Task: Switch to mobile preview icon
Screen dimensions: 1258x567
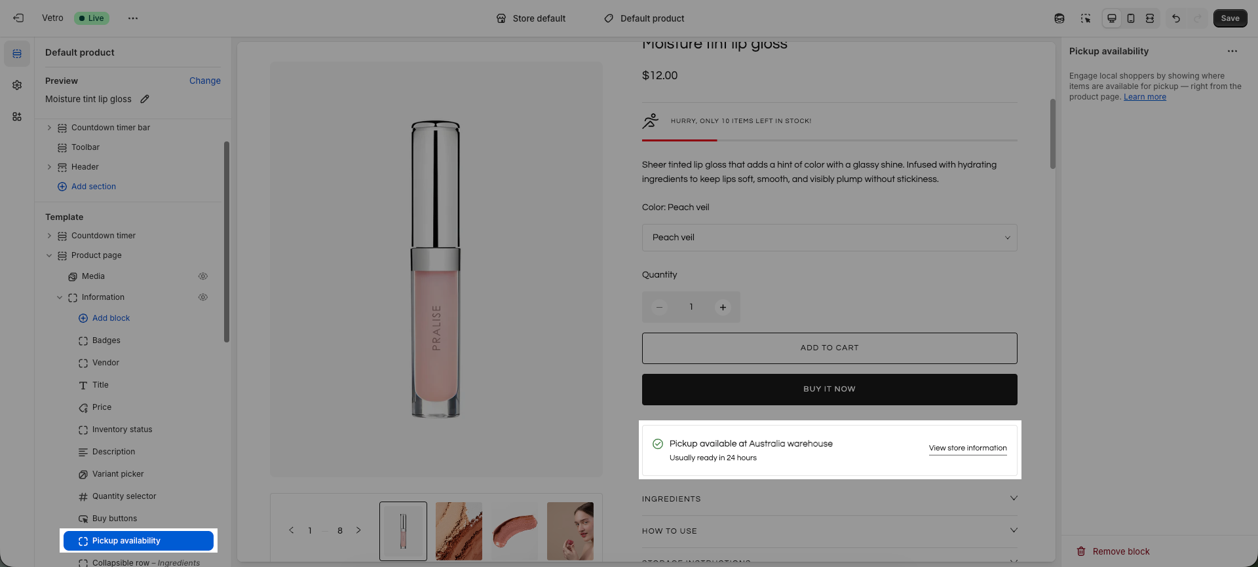Action: tap(1131, 18)
